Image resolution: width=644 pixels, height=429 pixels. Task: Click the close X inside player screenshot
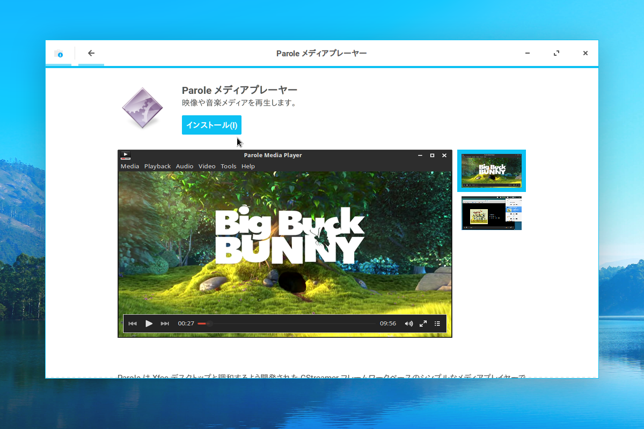pos(444,156)
